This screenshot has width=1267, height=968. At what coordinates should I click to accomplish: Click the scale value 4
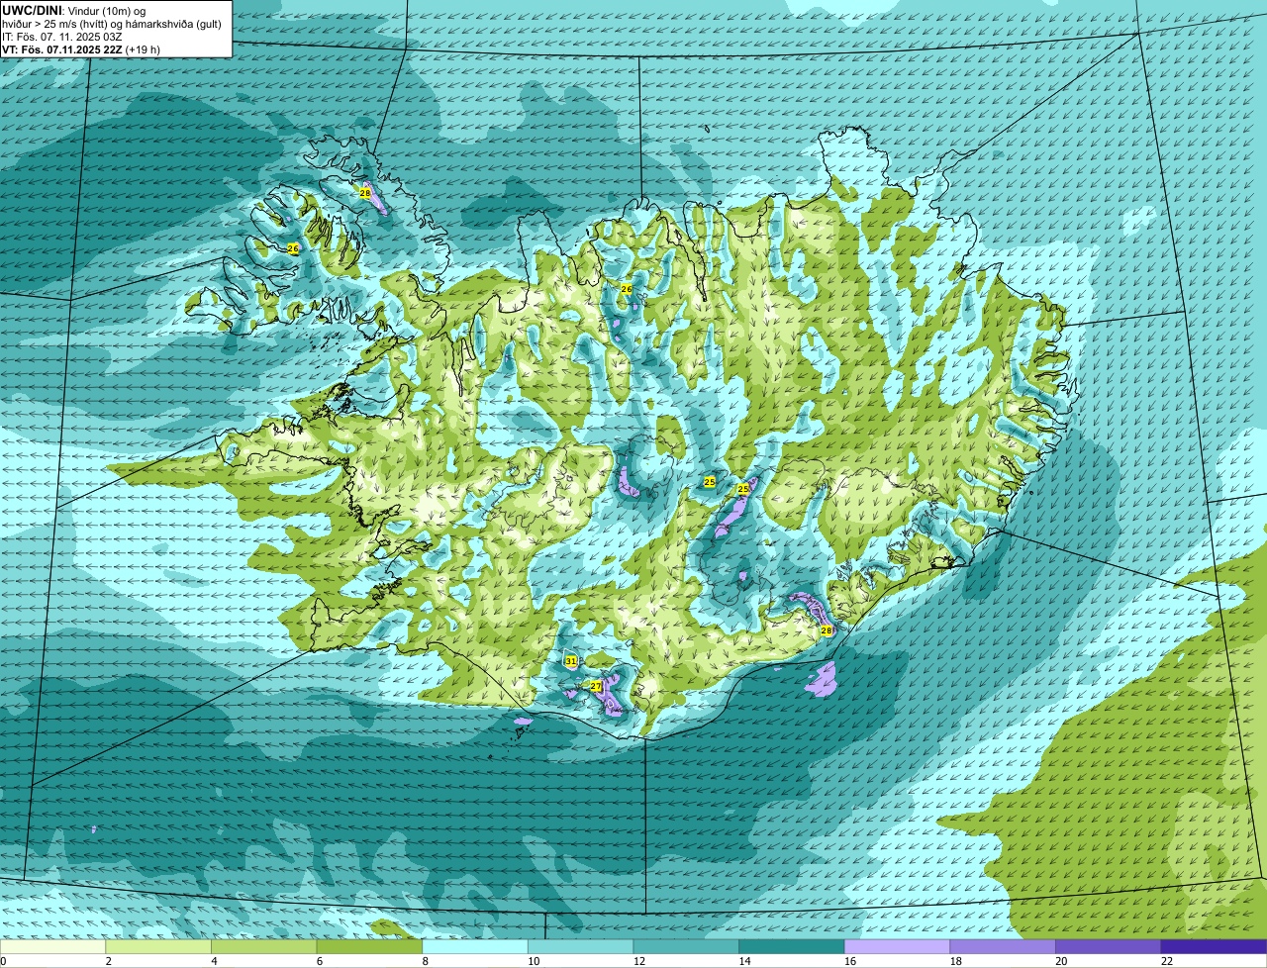point(214,961)
